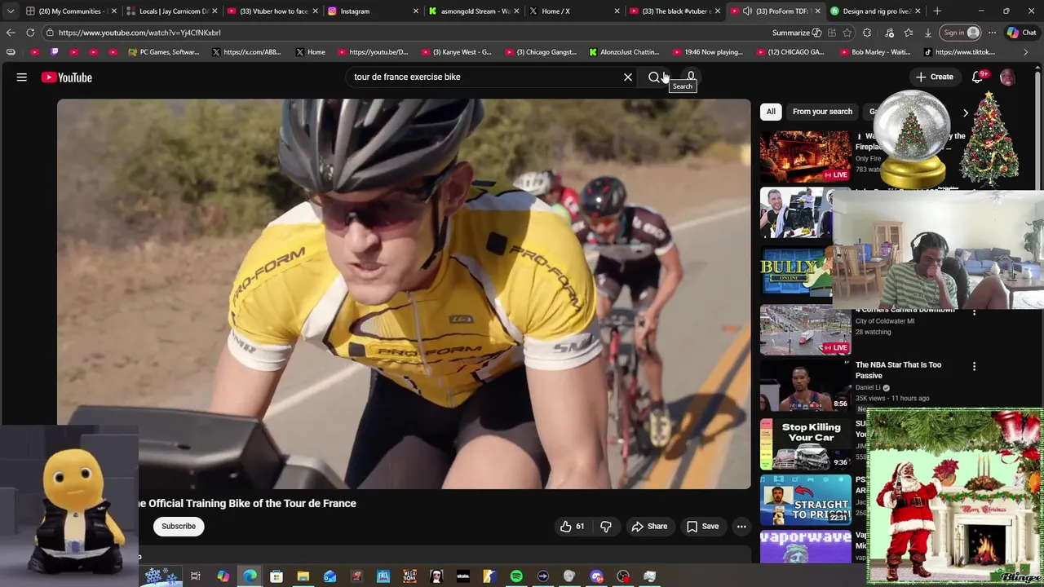Switch to Design and rig pro live2d tab
The width and height of the screenshot is (1044, 587).
pyautogui.click(x=876, y=11)
